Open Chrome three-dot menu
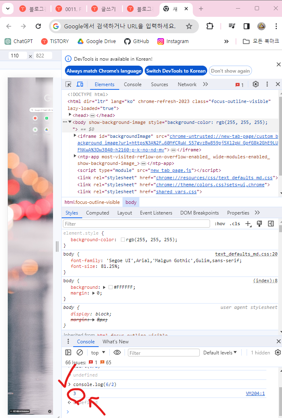Image resolution: width=282 pixels, height=418 pixels. pos(276,26)
